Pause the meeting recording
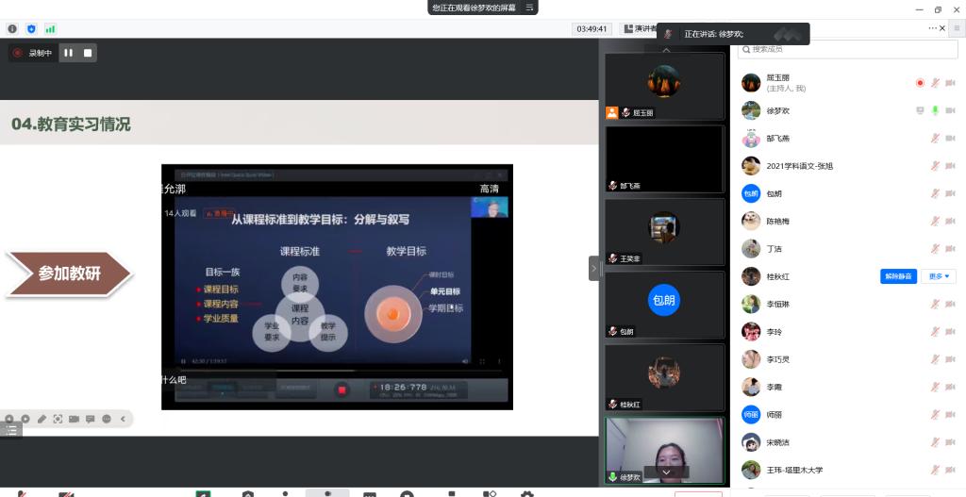Image resolution: width=966 pixels, height=497 pixels. tap(68, 53)
